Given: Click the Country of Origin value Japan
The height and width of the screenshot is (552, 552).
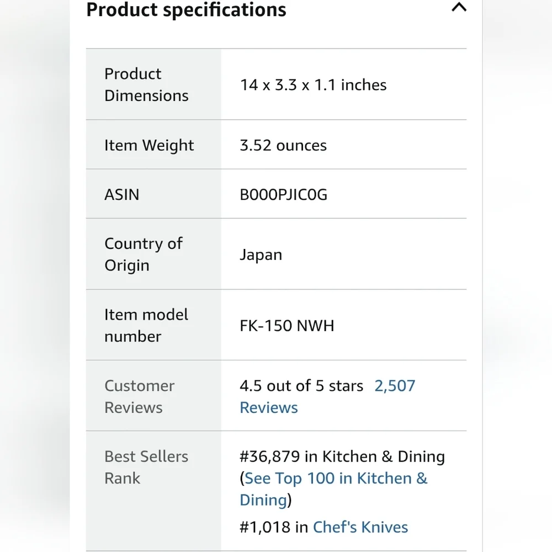Looking at the screenshot, I should (261, 255).
